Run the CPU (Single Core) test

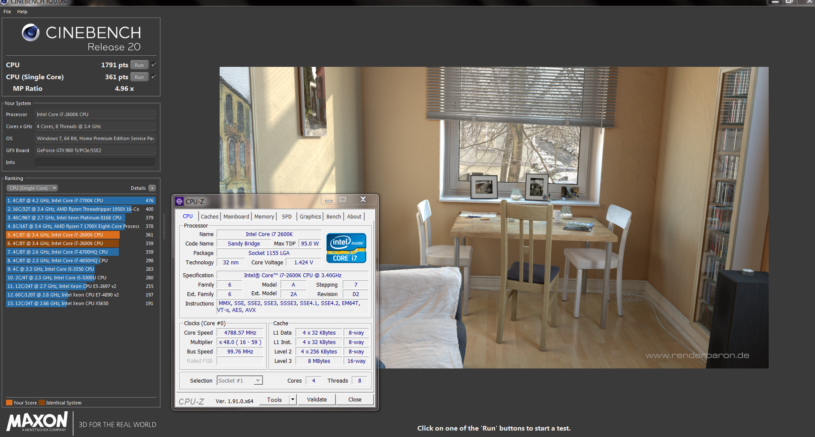(139, 77)
